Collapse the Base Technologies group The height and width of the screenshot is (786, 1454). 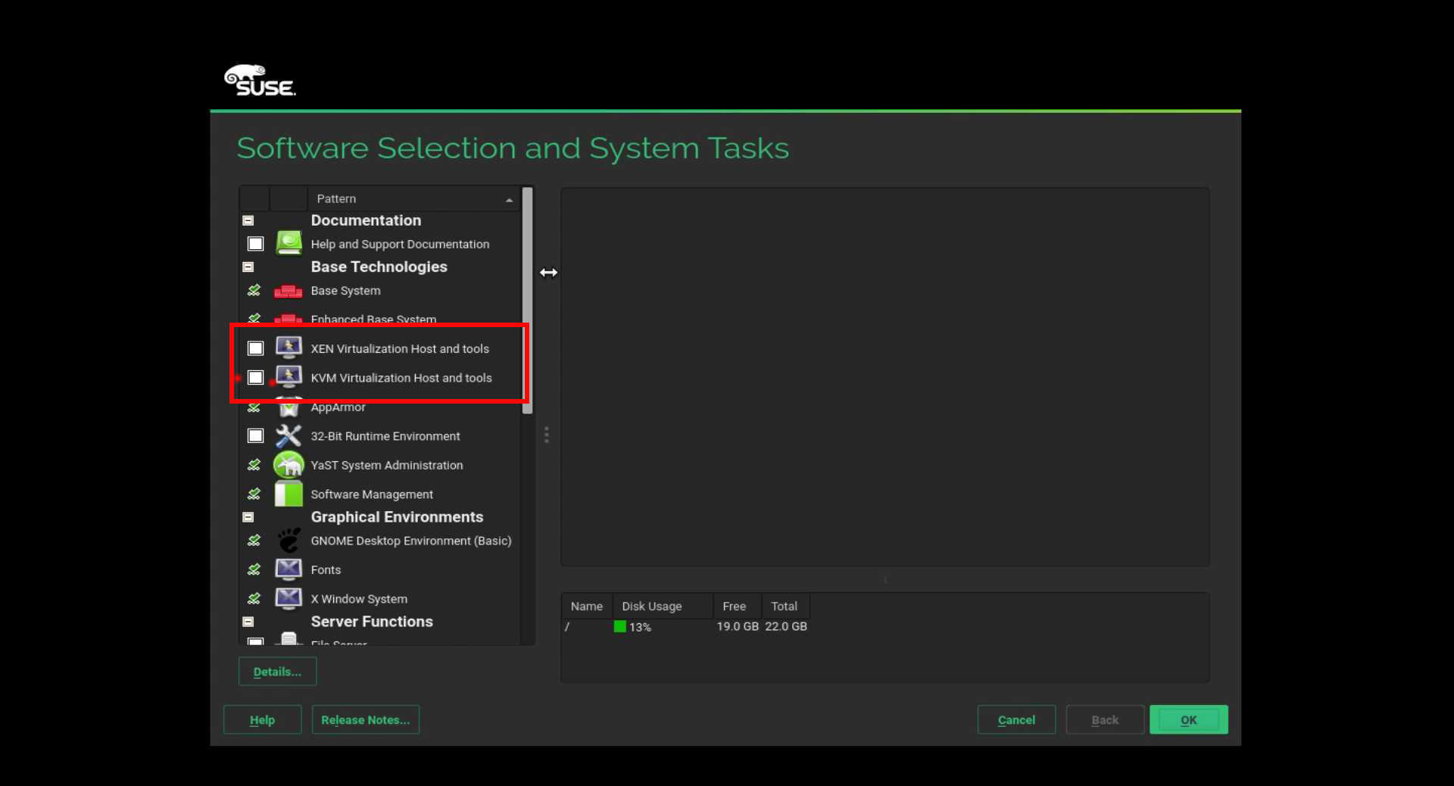pos(248,267)
